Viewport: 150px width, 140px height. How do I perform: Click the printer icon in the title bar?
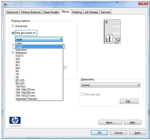[5, 4]
